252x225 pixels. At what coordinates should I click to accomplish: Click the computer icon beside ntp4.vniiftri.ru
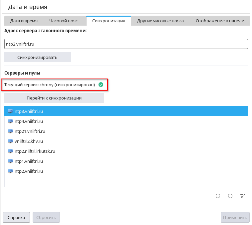coord(10,121)
